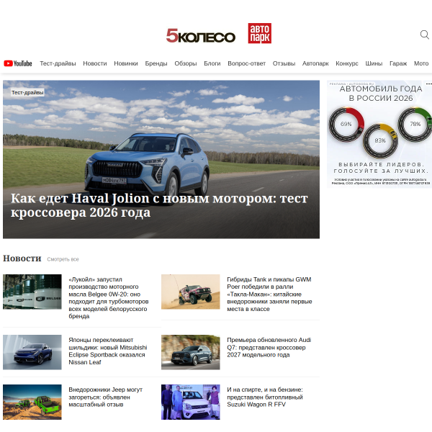Open Бренды menu item

156,63
